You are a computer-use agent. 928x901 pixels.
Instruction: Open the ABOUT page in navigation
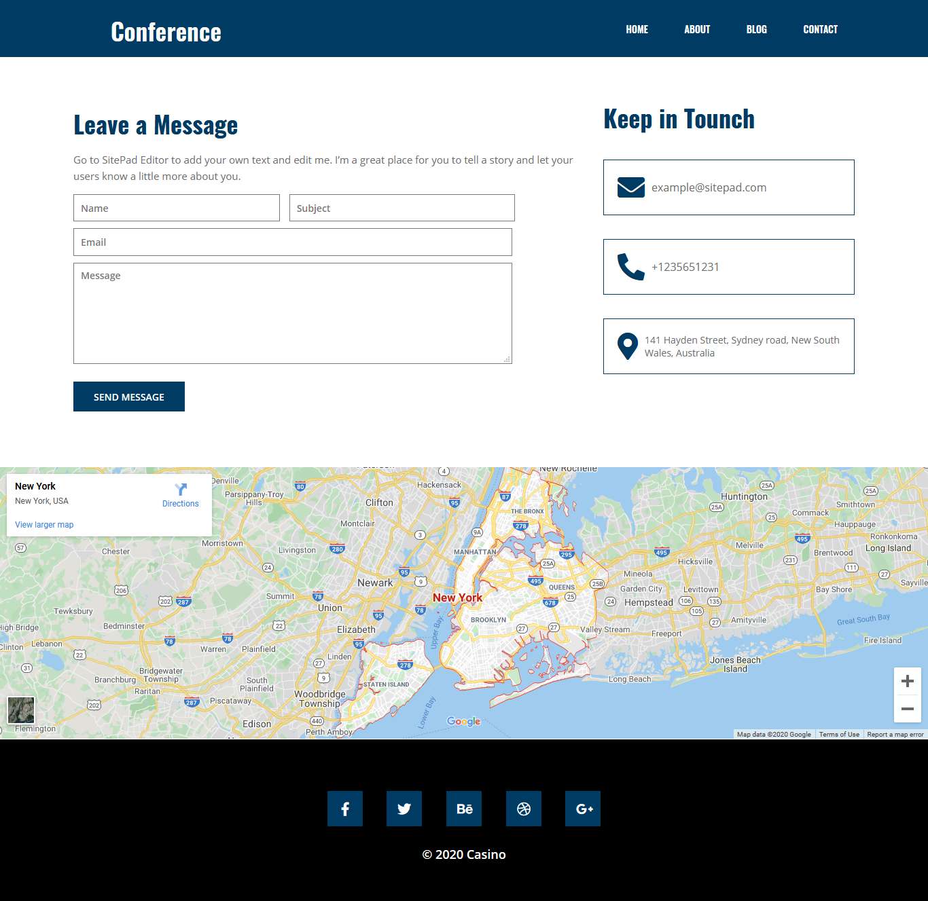[x=697, y=29]
